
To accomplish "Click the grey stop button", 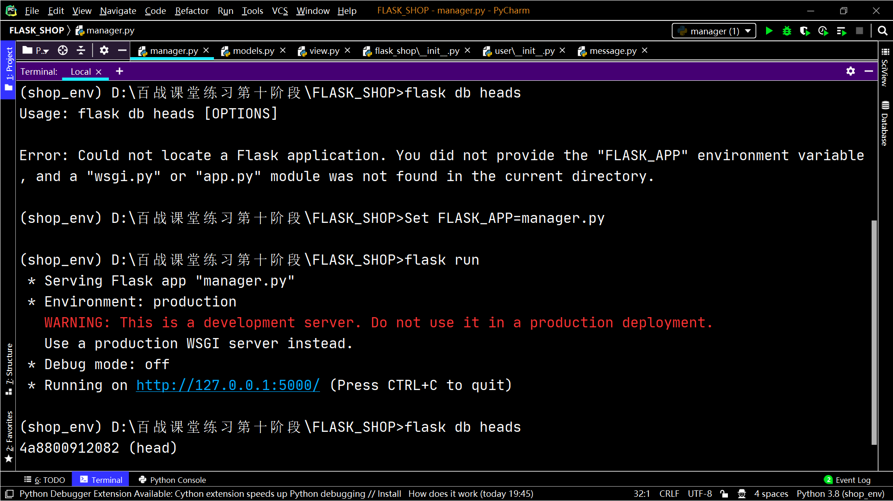I will click(x=860, y=31).
